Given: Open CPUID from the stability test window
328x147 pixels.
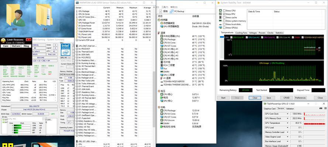Looking at the screenshot, I should point(286,98).
